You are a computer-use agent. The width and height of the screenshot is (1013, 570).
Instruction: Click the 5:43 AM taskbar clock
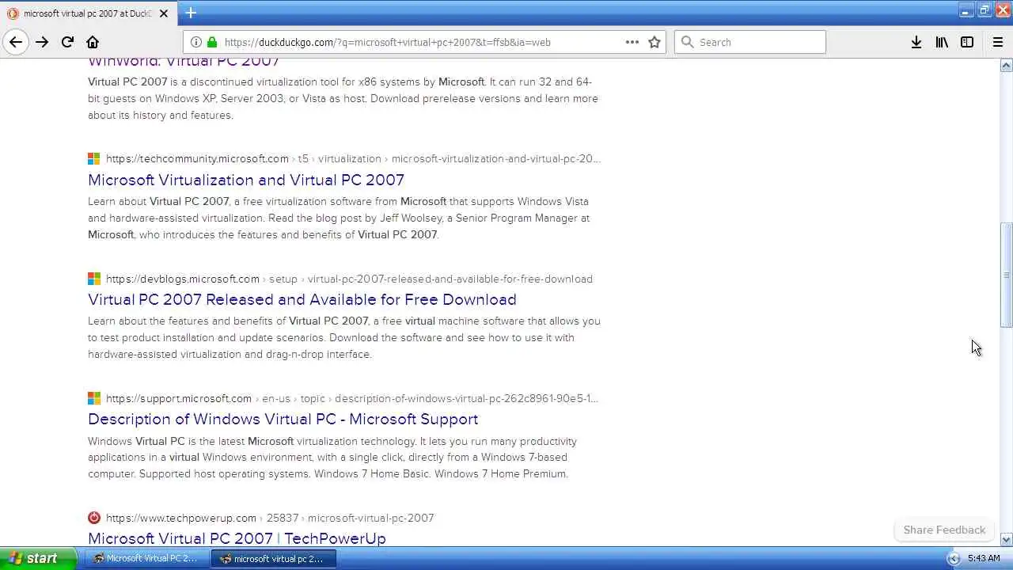pyautogui.click(x=984, y=558)
